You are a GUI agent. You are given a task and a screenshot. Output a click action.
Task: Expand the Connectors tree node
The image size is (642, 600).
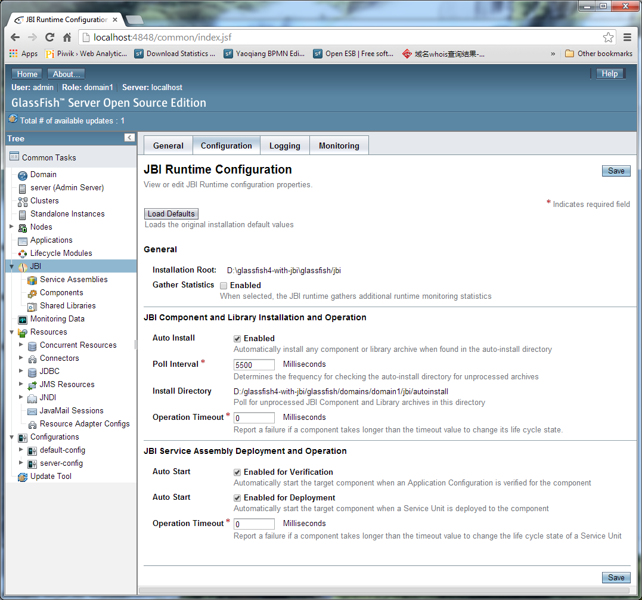(x=21, y=357)
